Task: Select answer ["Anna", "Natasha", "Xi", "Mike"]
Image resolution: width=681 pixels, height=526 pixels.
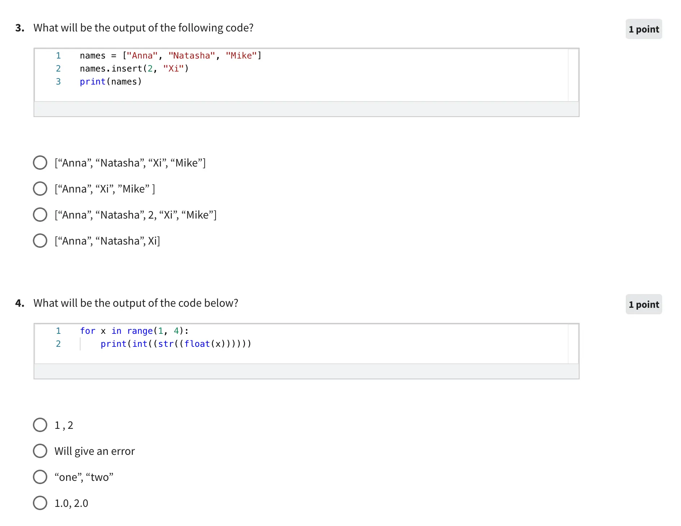Action: click(x=40, y=163)
